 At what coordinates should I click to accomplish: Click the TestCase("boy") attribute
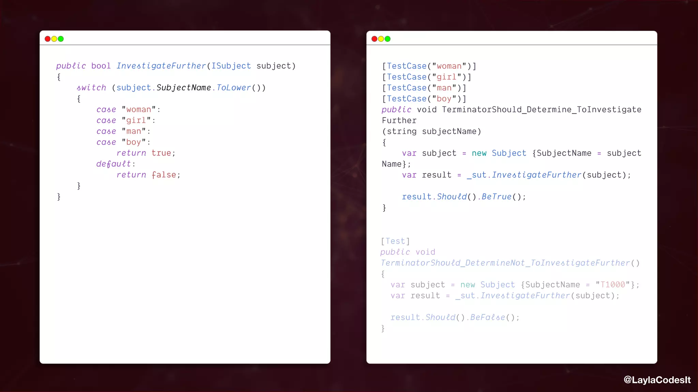(424, 99)
